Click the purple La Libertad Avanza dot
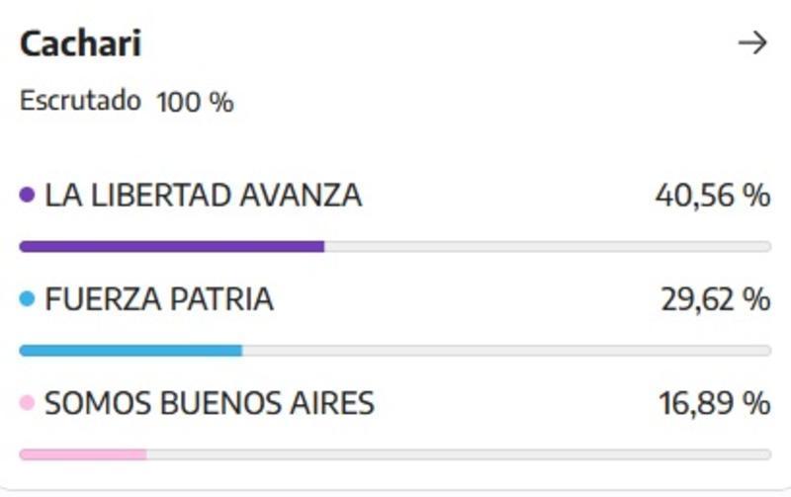Screen dimensions: 791x497 point(27,195)
